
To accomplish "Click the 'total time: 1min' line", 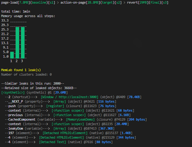I will tap(16, 11).
